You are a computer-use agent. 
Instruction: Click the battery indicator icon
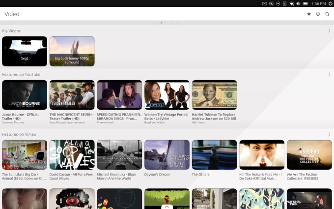[x=306, y=3]
